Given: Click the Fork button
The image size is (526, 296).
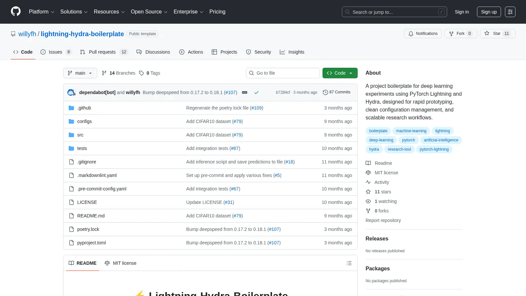Looking at the screenshot, I should pyautogui.click(x=461, y=34).
